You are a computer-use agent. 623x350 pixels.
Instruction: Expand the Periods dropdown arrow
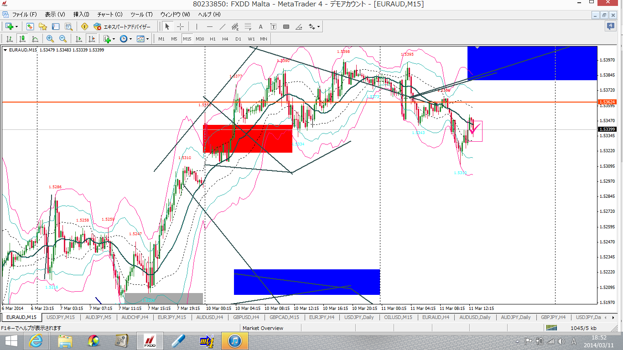pos(130,39)
